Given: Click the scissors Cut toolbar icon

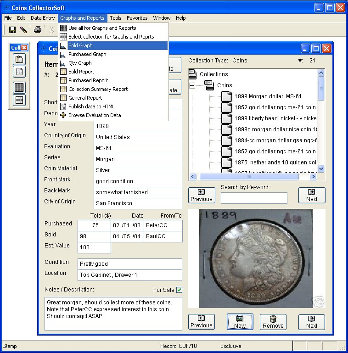Looking at the screenshot, I should (x=52, y=29).
